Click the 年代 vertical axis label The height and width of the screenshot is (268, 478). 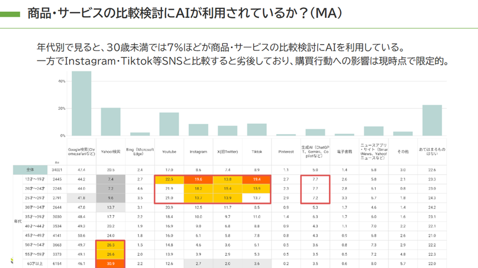click(17, 220)
